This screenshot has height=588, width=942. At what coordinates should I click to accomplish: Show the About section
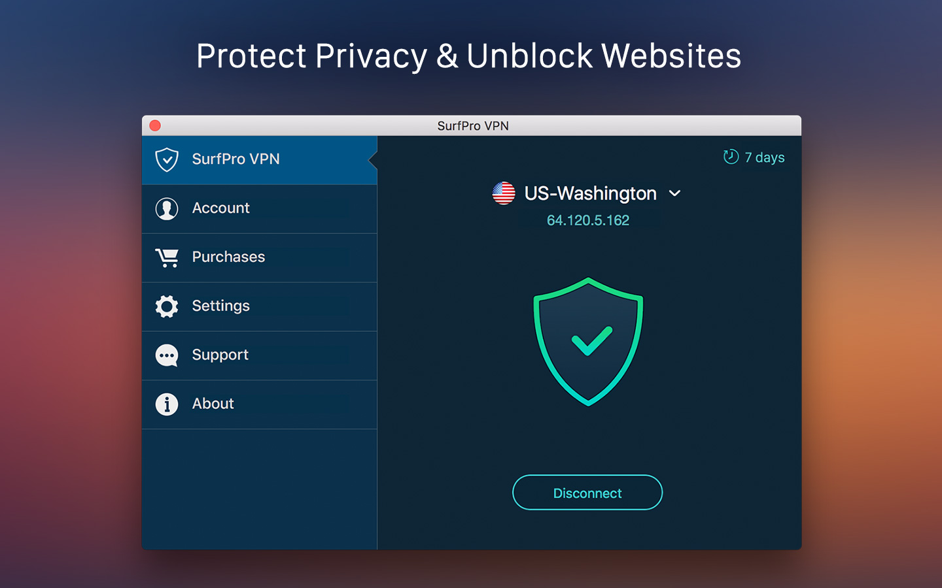click(x=260, y=405)
